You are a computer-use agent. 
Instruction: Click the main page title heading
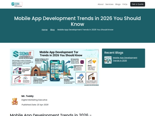click(x=77, y=21)
